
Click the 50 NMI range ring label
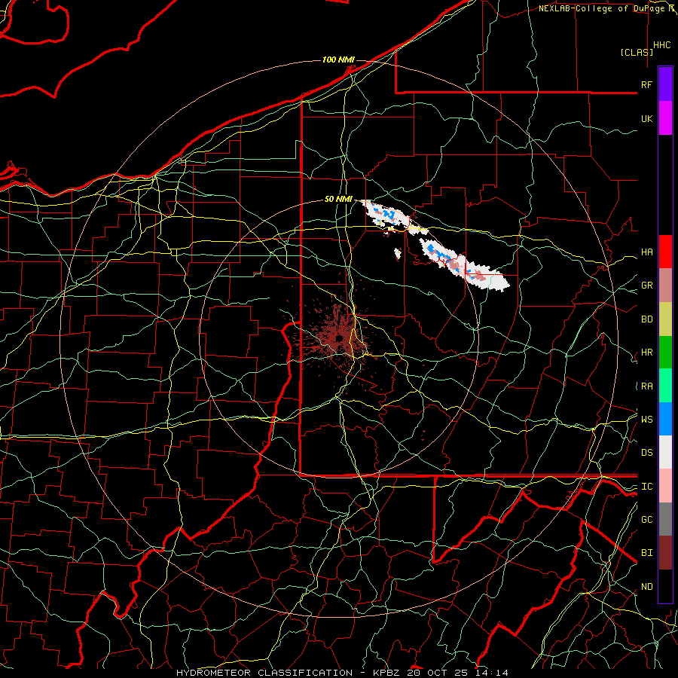tap(338, 199)
